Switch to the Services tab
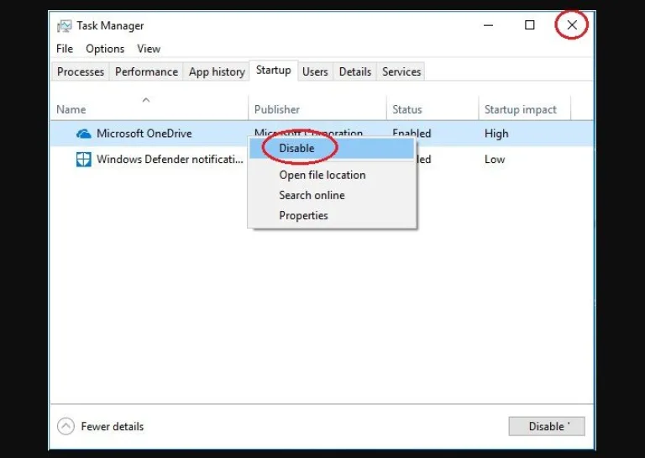 401,71
